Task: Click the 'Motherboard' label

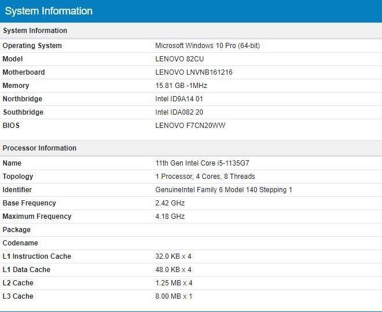Action: coord(24,72)
